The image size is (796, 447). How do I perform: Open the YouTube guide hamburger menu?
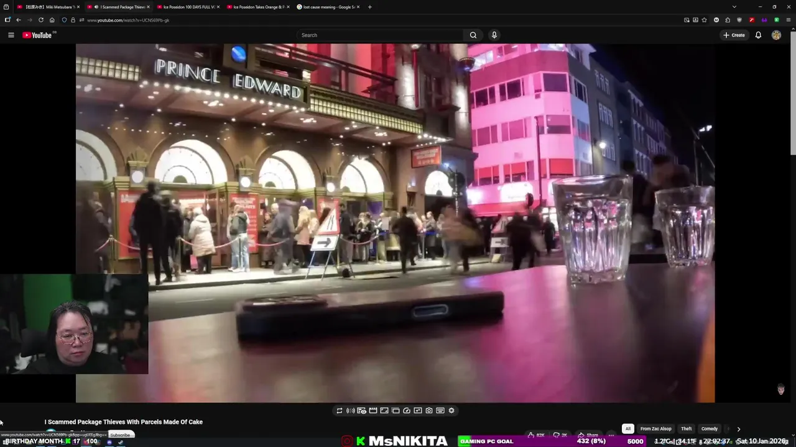pos(11,35)
